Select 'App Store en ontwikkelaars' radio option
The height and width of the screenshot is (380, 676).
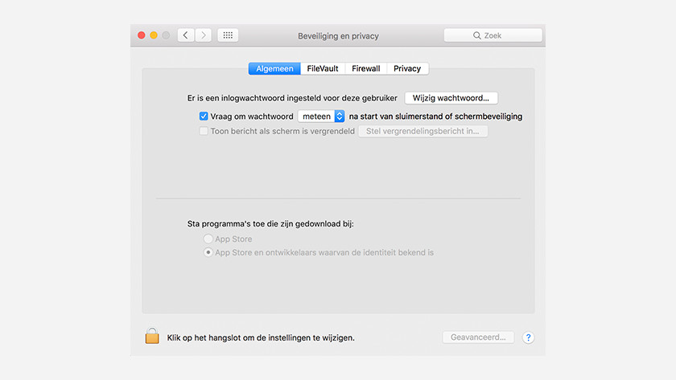tap(208, 252)
